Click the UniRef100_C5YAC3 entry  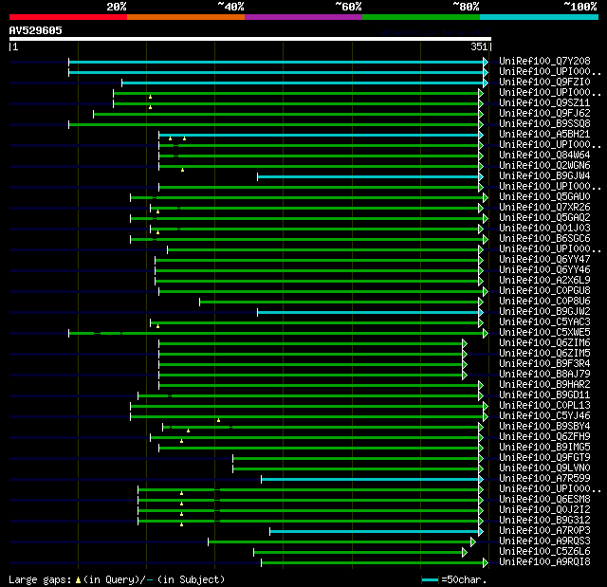point(544,322)
